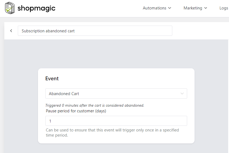Click the chevron beside Automations

click(x=170, y=8)
